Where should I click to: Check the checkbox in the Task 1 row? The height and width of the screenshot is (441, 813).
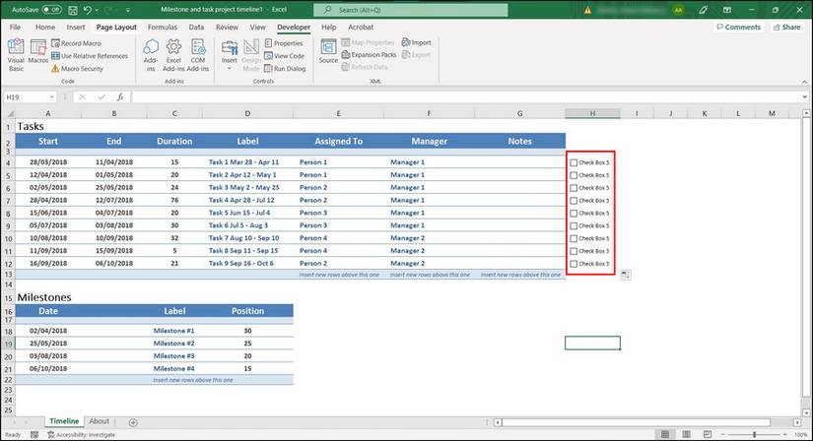coord(574,162)
